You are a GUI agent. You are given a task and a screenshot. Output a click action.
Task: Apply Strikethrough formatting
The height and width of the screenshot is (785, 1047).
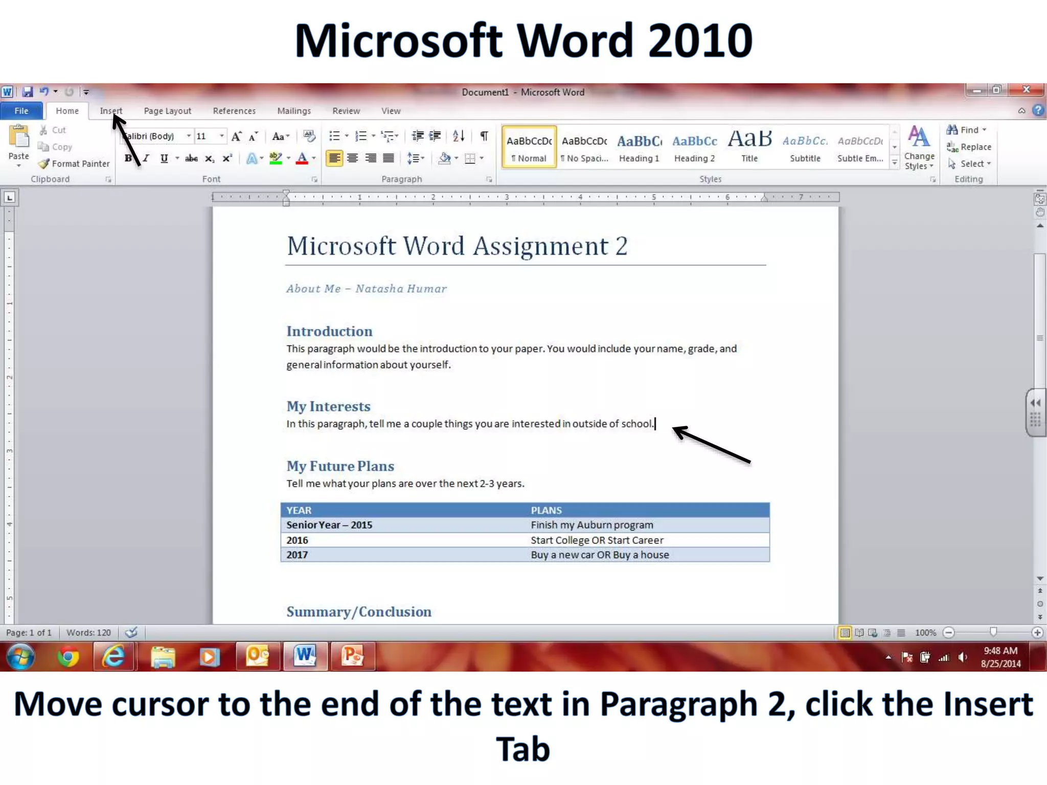click(x=191, y=158)
